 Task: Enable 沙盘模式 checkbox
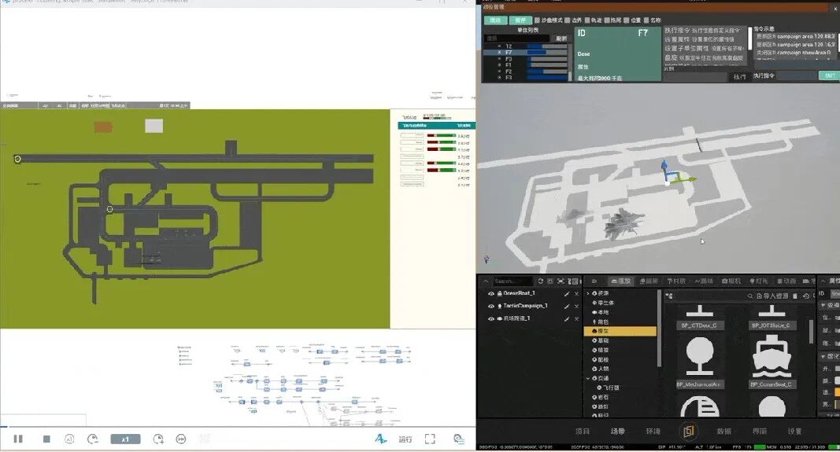(538, 20)
